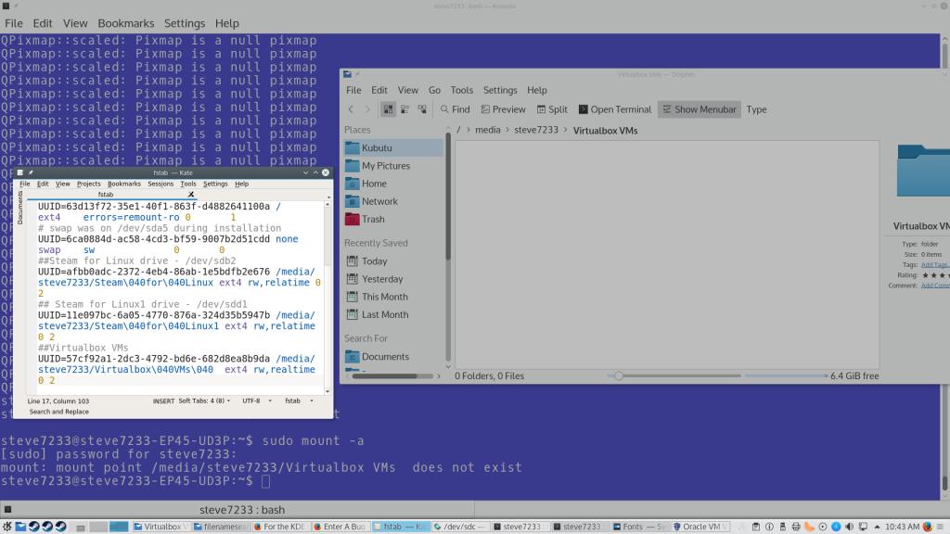This screenshot has width=950, height=534.
Task: Adjust the Dolphin icon zoom slider
Action: [x=619, y=376]
